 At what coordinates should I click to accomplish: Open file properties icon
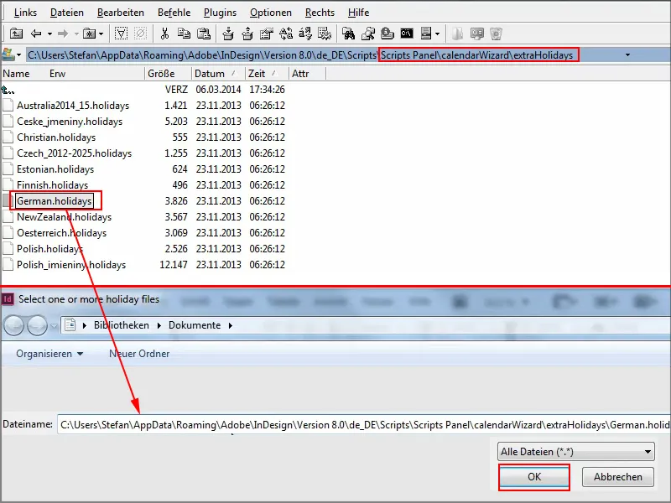tap(266, 34)
